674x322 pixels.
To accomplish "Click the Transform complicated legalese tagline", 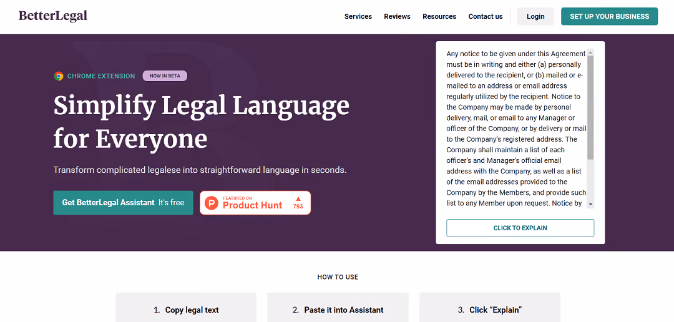I will [x=200, y=170].
